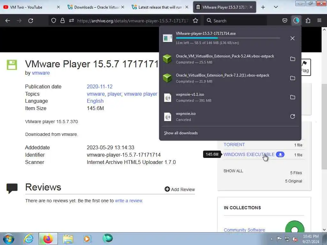Click Add Review

click(x=180, y=189)
